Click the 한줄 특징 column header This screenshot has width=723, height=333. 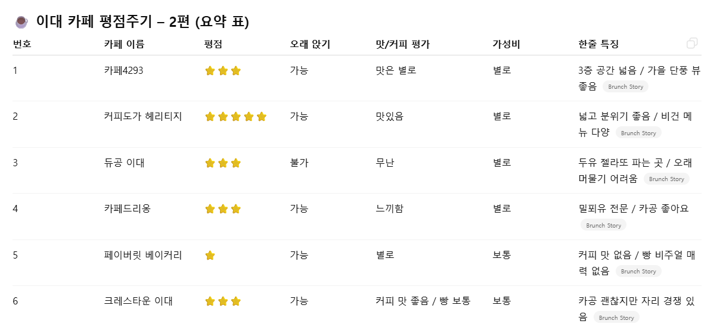click(x=598, y=44)
